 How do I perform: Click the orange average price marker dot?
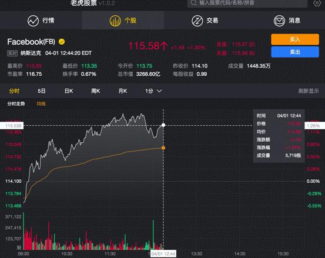tap(163, 148)
